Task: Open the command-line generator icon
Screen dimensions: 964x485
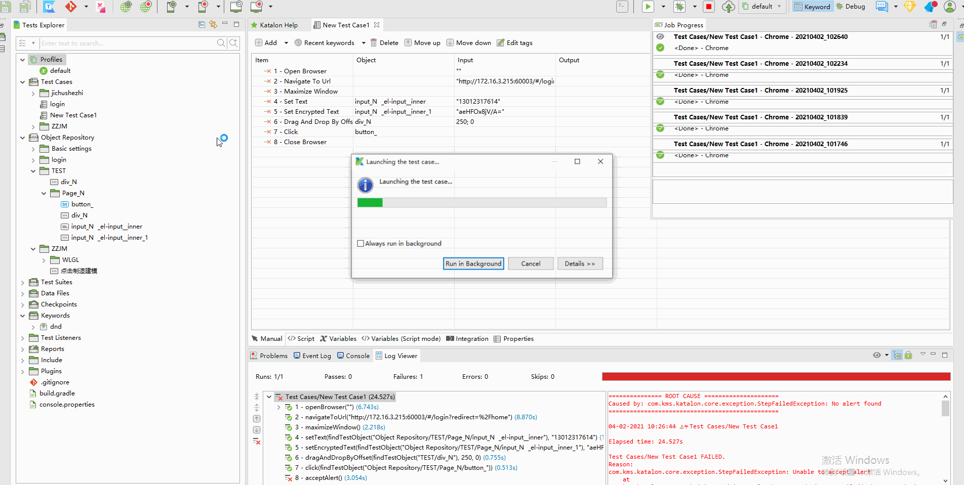Action: [622, 7]
